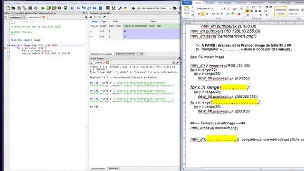Run the current cell in Spyder
304x171 pixels.
(x=48, y=8)
